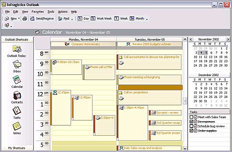233x152 pixels.
Task: Click the Print toolbar icon
Action: [x=25, y=19]
